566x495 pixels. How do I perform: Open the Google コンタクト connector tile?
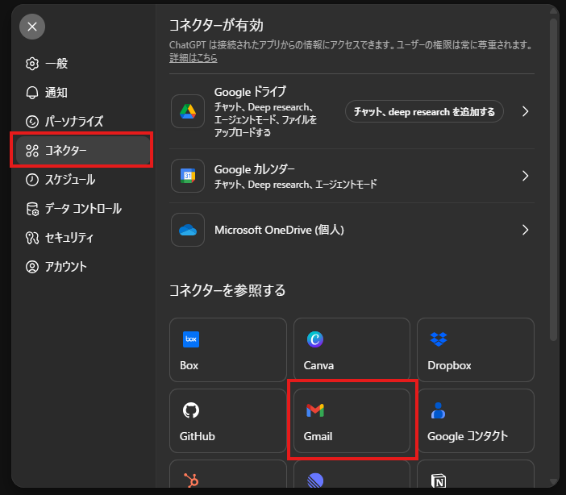(x=475, y=421)
